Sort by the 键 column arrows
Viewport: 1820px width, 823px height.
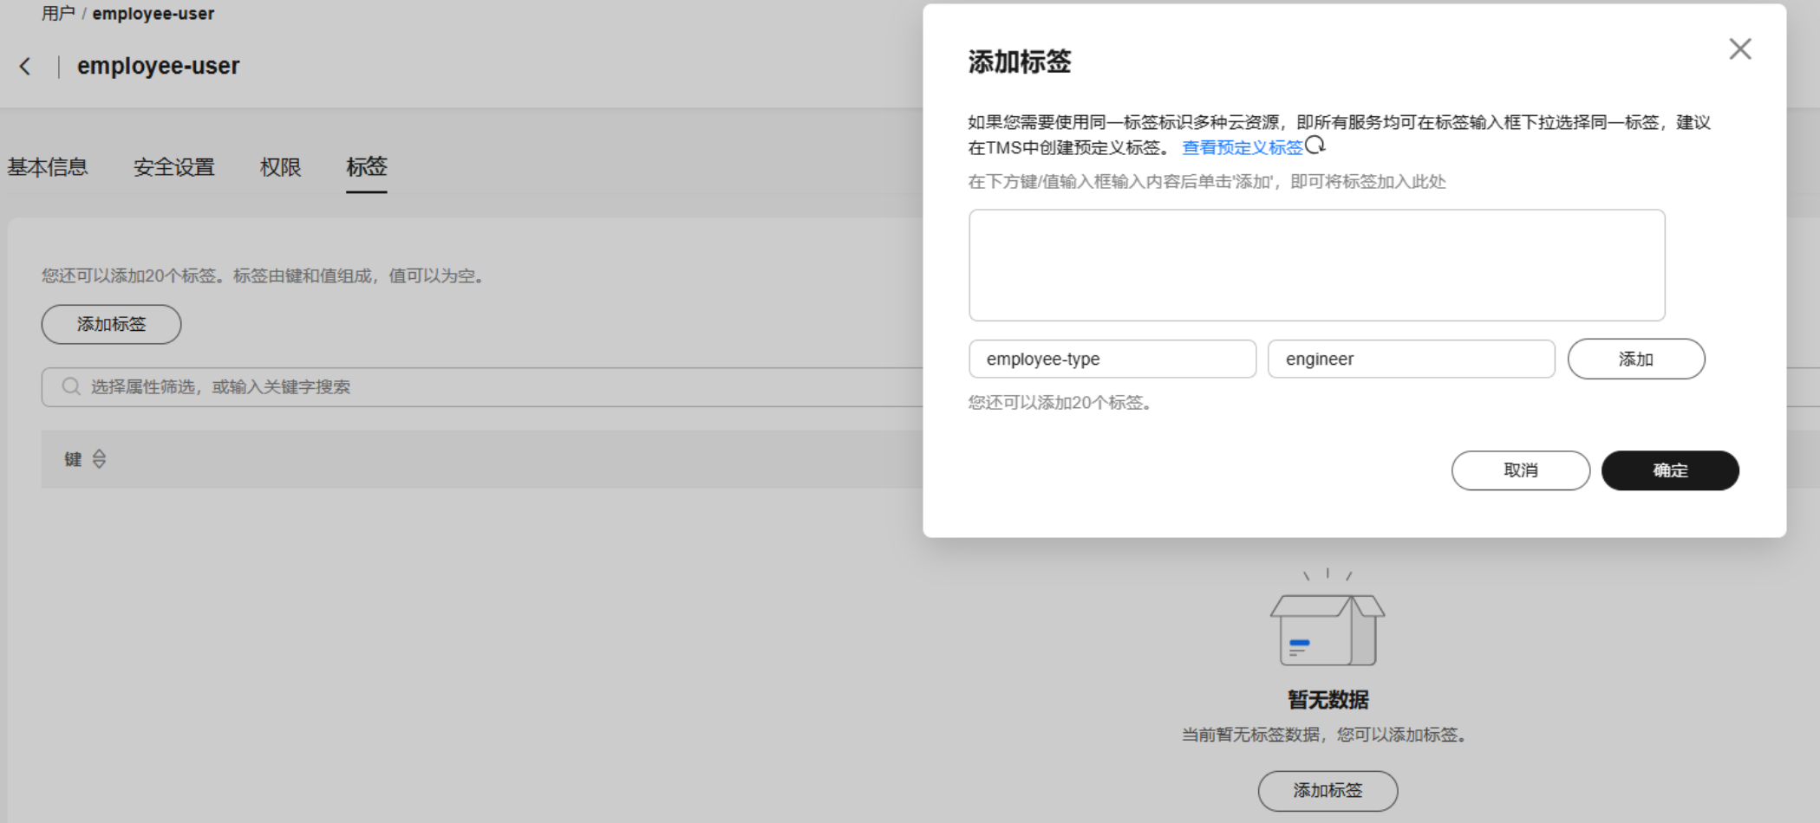(x=99, y=459)
